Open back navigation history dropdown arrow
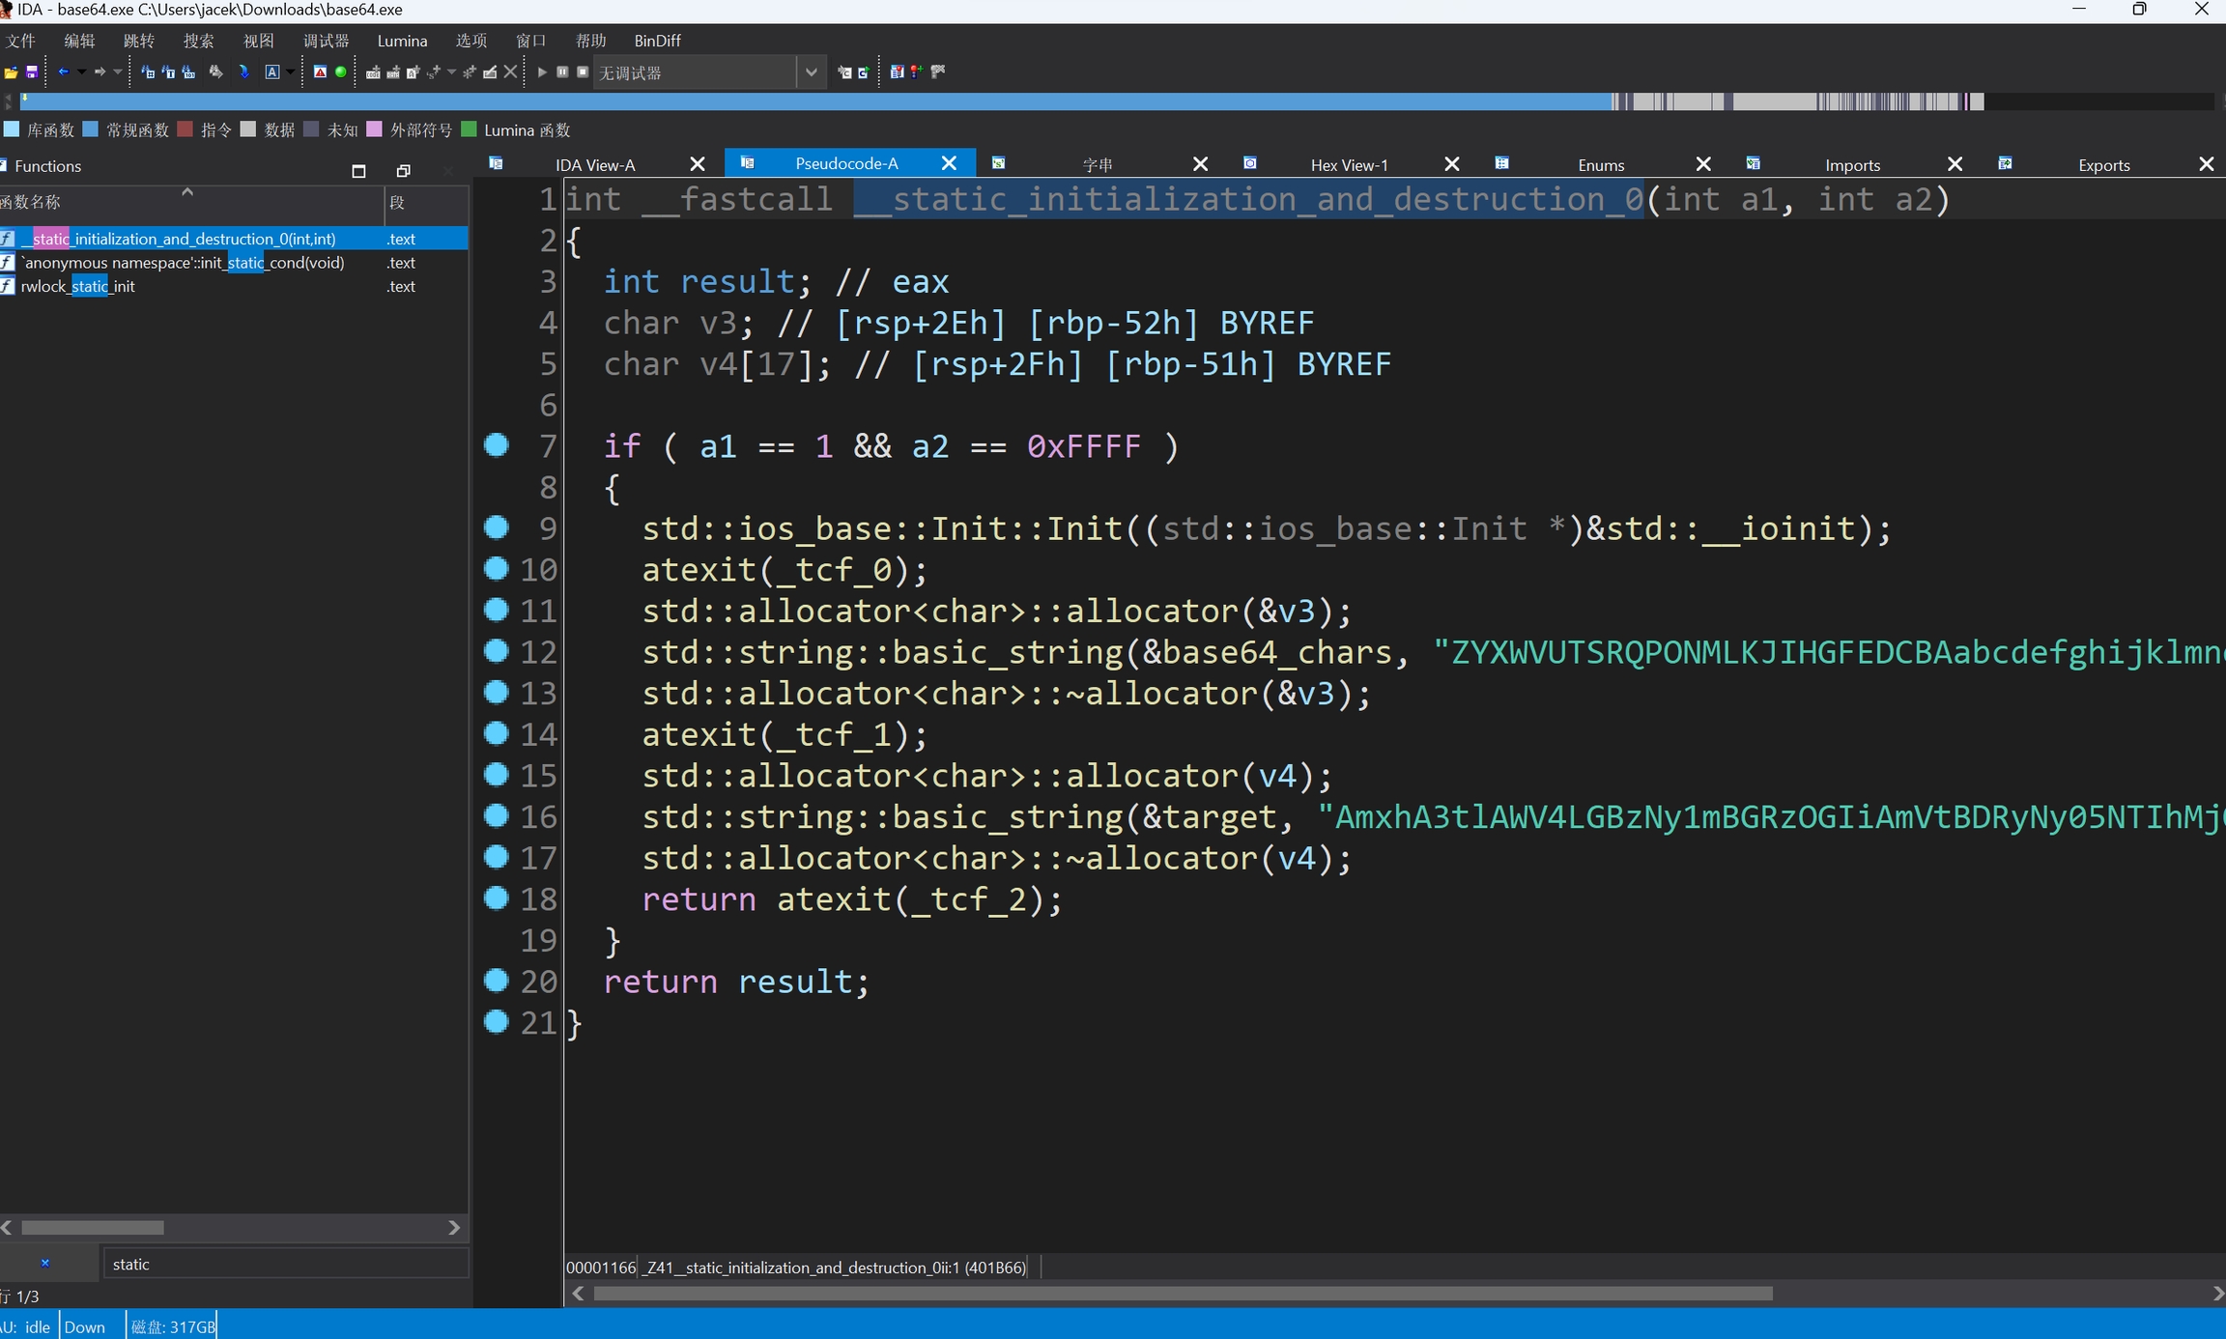The image size is (2226, 1339). [81, 72]
